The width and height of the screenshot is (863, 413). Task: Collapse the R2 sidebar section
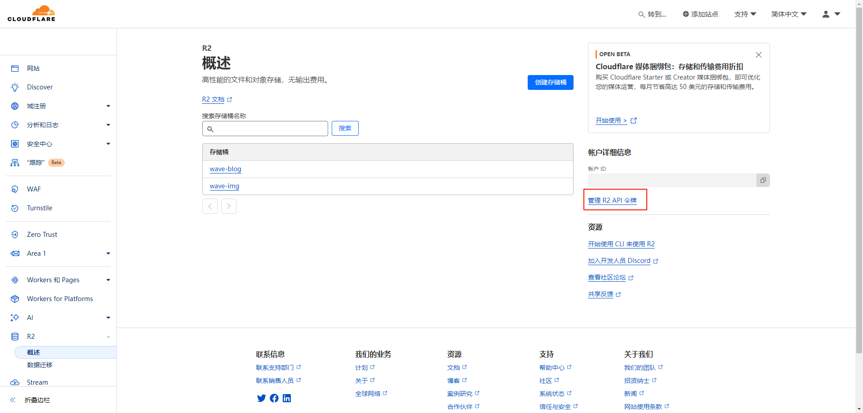[108, 337]
